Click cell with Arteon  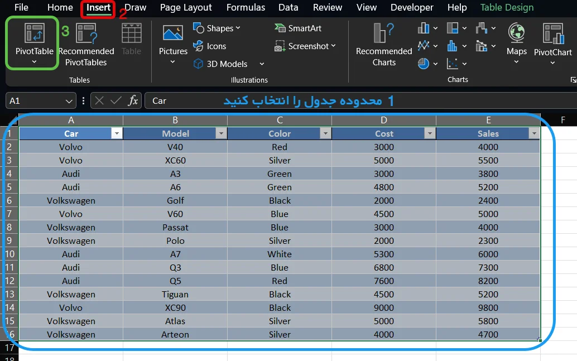[x=175, y=334]
